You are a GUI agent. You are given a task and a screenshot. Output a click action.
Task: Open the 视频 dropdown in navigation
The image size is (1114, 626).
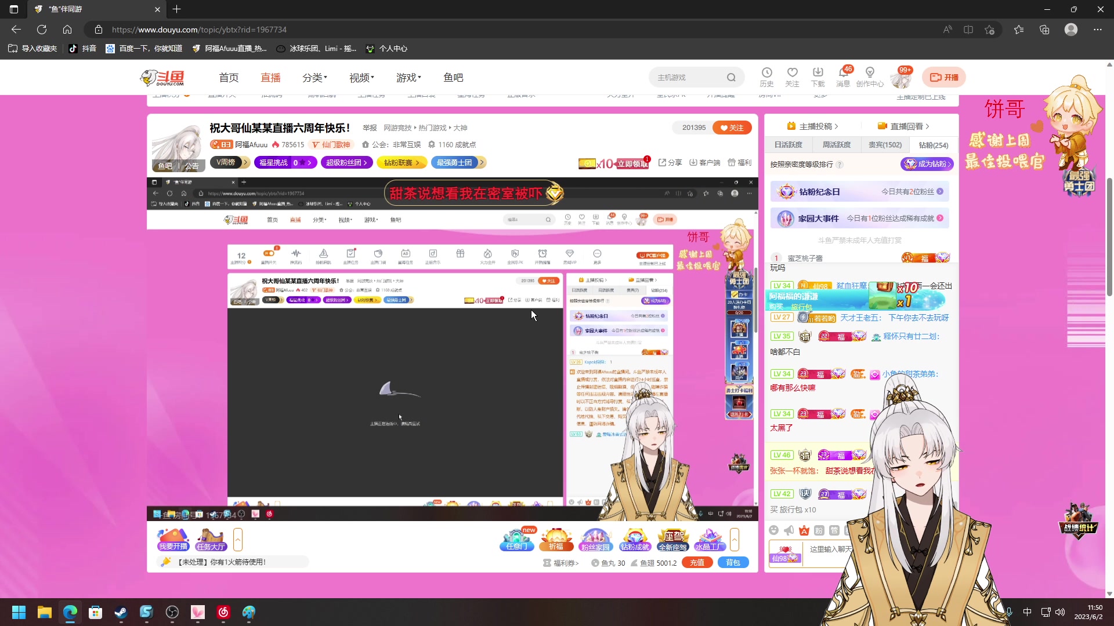tap(361, 78)
